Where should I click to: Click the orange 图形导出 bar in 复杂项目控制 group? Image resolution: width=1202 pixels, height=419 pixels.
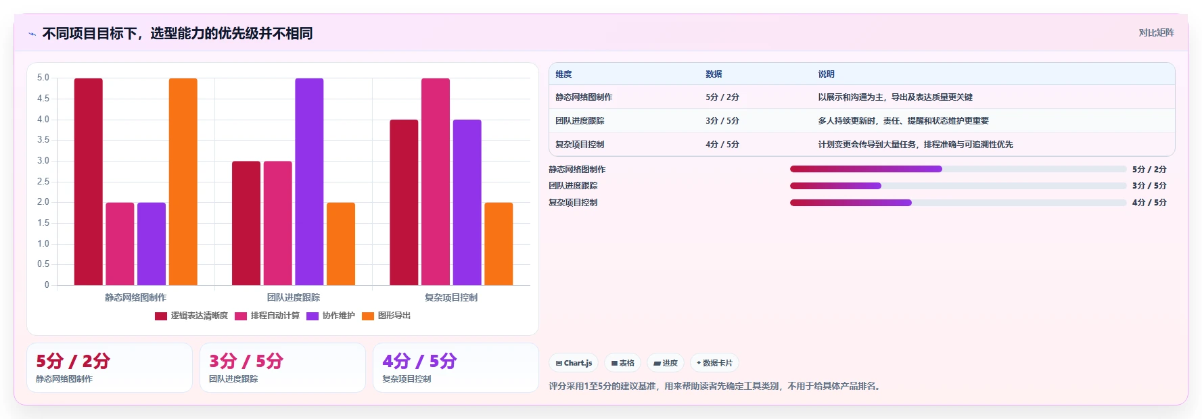tap(499, 244)
